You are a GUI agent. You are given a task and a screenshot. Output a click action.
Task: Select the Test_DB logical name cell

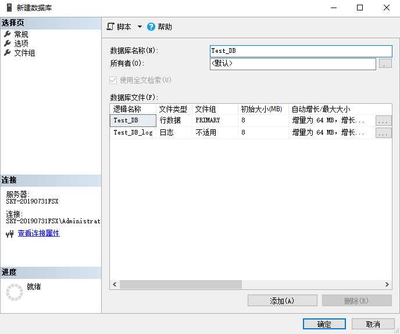[x=133, y=121]
